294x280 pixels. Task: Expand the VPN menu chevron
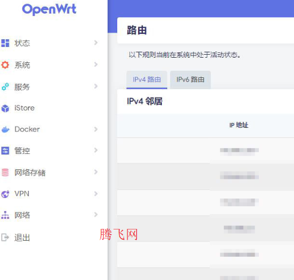tap(96, 194)
